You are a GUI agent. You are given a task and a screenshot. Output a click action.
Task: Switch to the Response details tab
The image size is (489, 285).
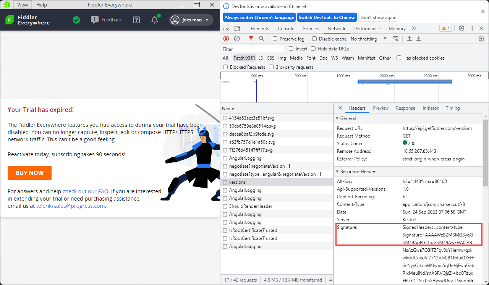pos(405,108)
